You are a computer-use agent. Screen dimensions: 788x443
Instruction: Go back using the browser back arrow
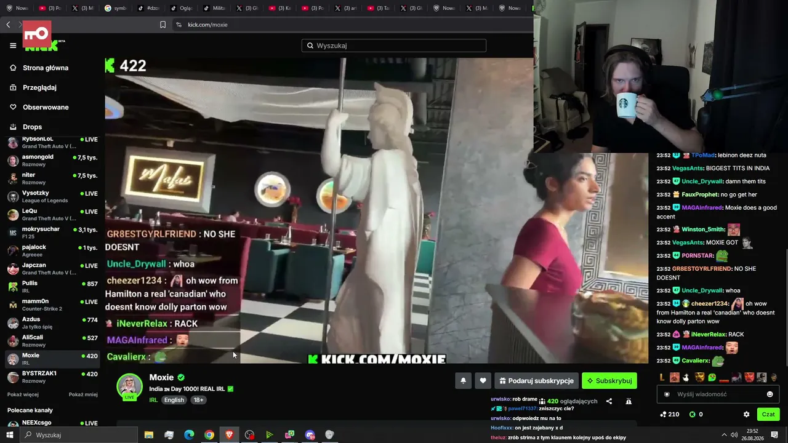pyautogui.click(x=8, y=25)
